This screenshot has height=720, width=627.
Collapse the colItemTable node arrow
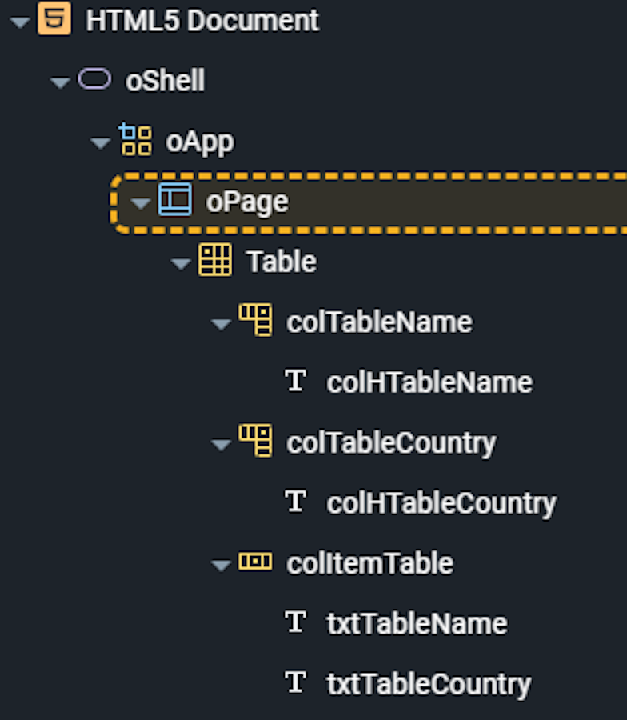coord(221,566)
